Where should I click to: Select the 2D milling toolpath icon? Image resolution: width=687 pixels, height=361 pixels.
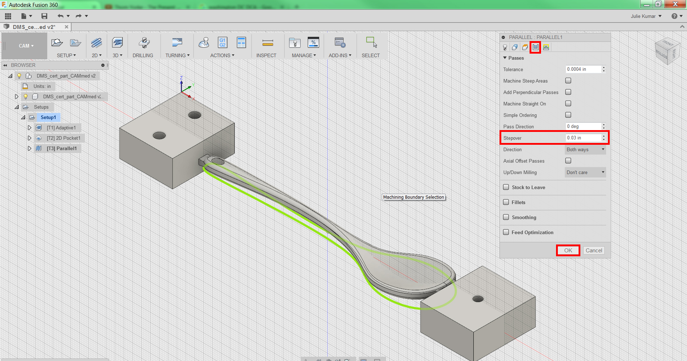coord(97,43)
